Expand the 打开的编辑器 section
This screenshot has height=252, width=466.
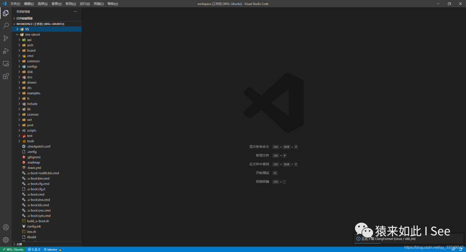pyautogui.click(x=47, y=19)
